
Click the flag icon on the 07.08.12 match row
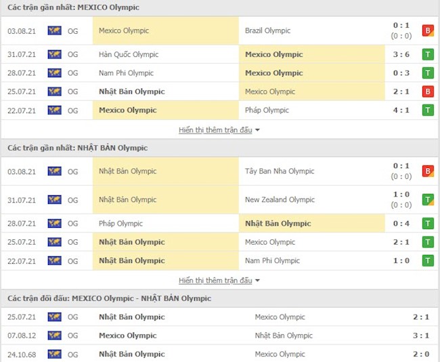coord(54,336)
